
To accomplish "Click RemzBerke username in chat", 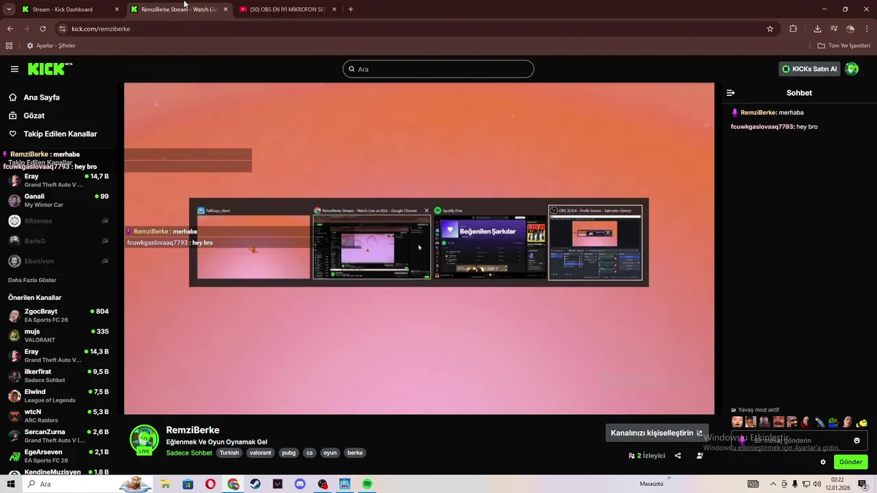I will [758, 112].
